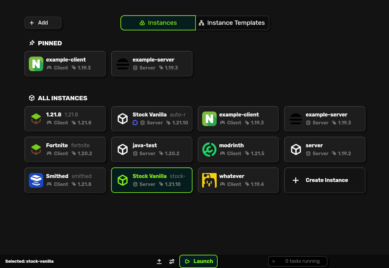Click the upload icon in bottom bar
The image size is (389, 268).
tap(159, 261)
